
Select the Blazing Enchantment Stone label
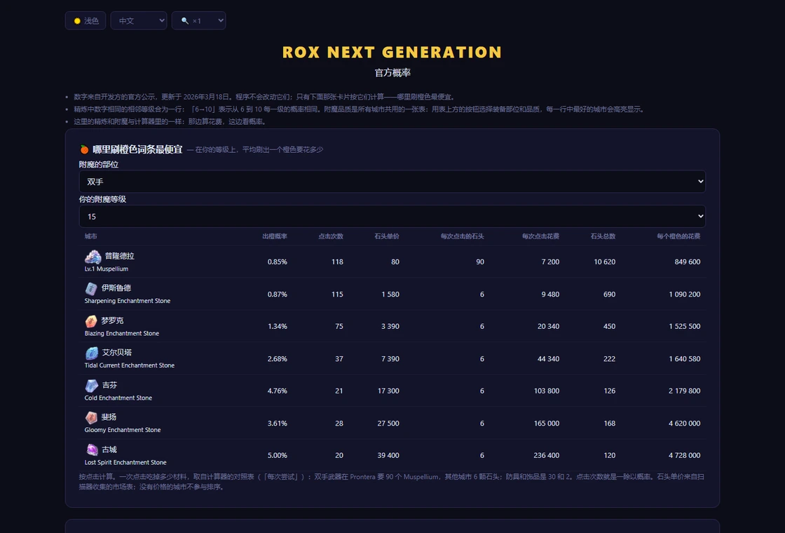[x=122, y=334]
